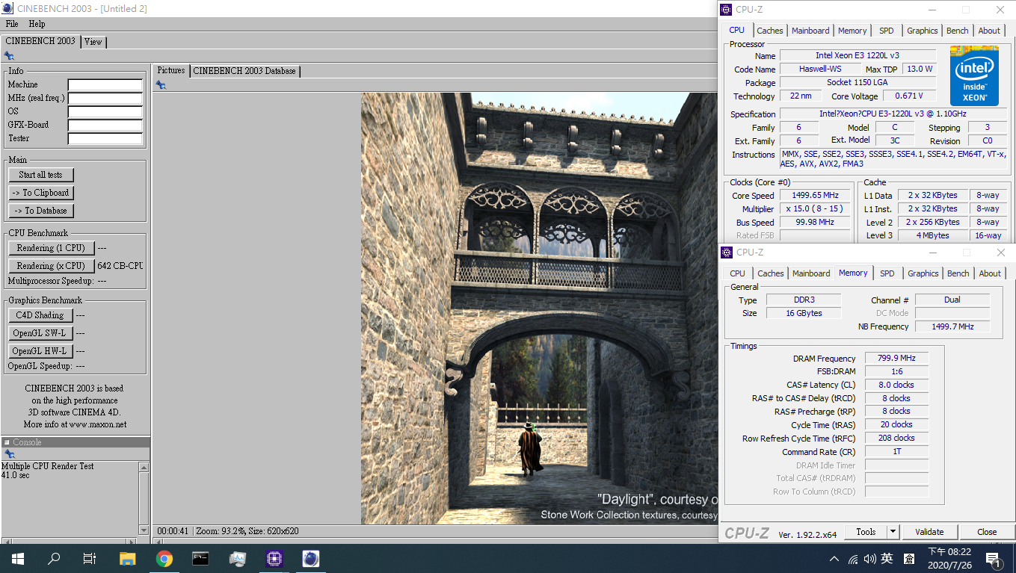Open Mainboard tab in lower CPU-Z window

pyautogui.click(x=811, y=273)
